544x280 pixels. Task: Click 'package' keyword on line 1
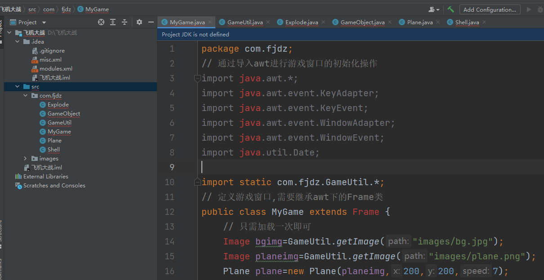coord(220,49)
